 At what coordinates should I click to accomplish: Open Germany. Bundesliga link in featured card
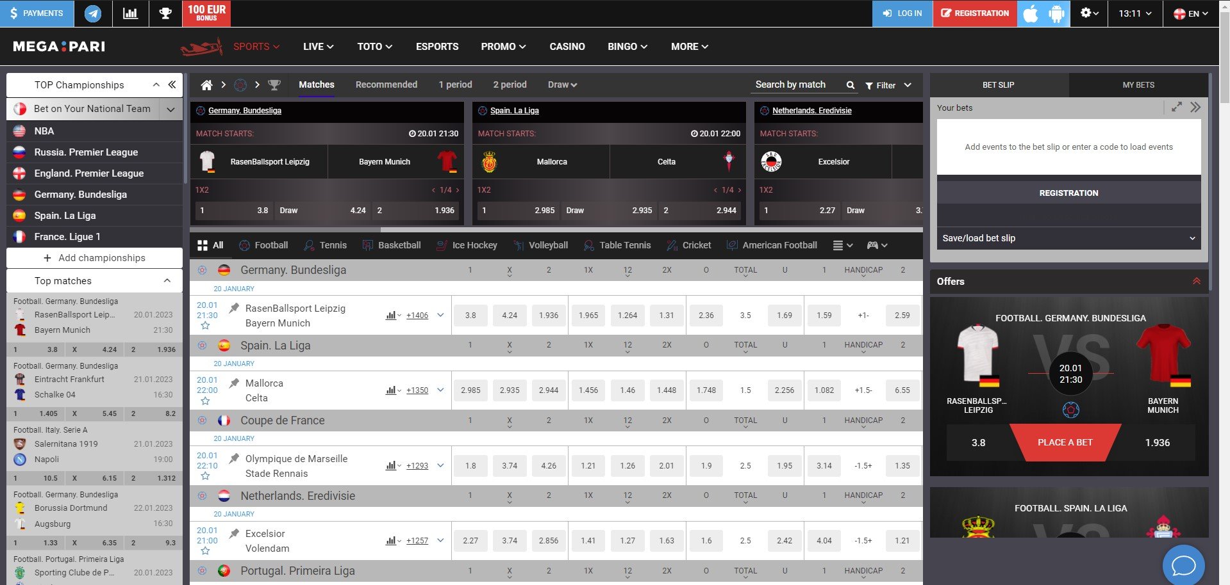245,111
